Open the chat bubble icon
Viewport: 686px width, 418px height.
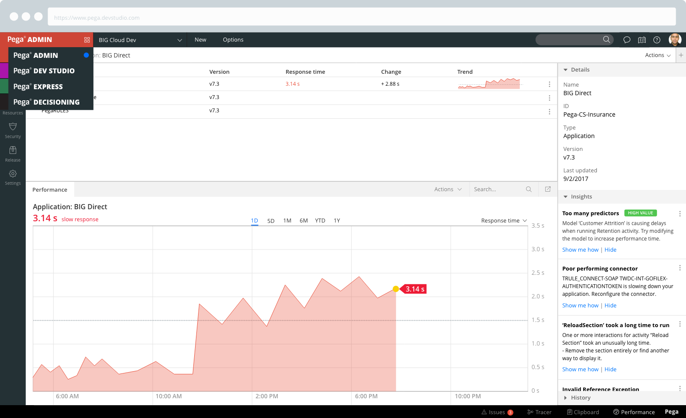[627, 40]
